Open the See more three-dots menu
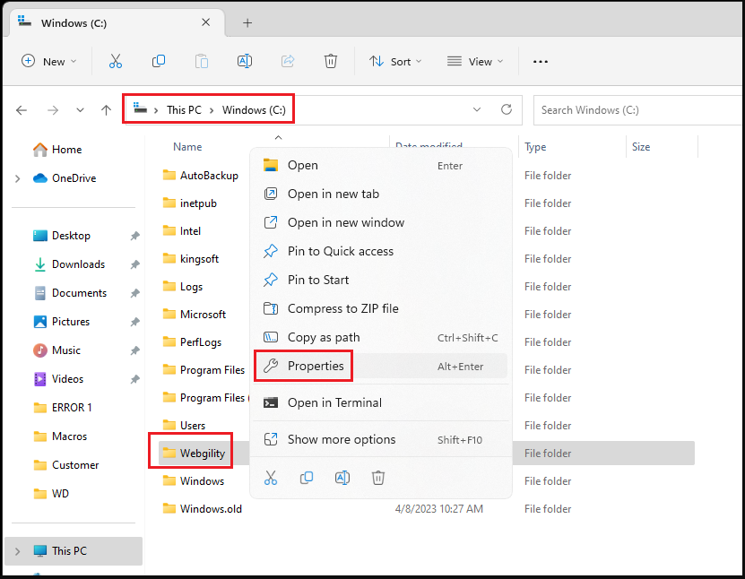 tap(540, 61)
